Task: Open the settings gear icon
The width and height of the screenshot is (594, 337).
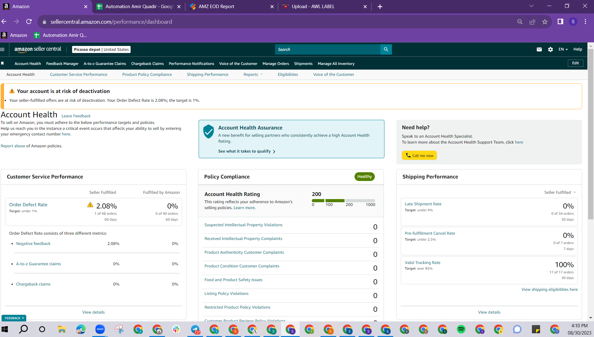Action: click(550, 49)
